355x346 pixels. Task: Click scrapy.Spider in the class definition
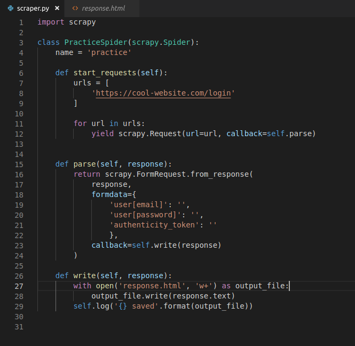[x=161, y=42]
